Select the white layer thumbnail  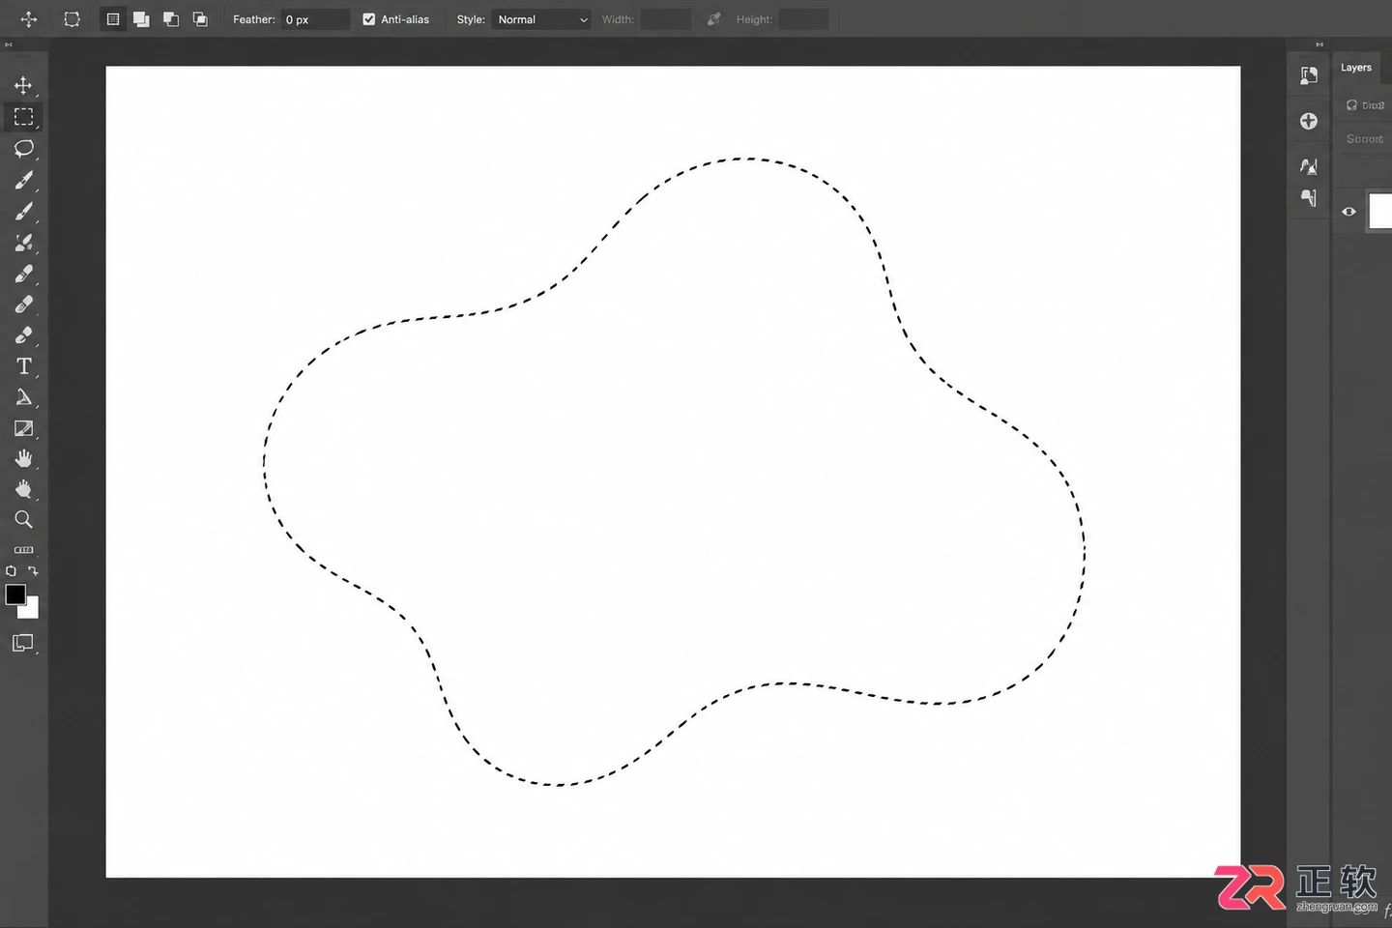1379,212
